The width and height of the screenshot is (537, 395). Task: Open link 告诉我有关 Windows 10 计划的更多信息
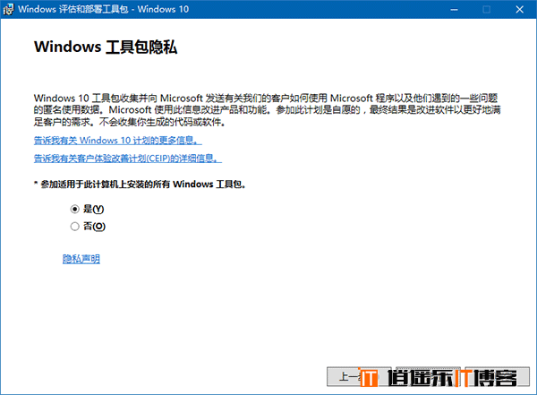point(118,141)
